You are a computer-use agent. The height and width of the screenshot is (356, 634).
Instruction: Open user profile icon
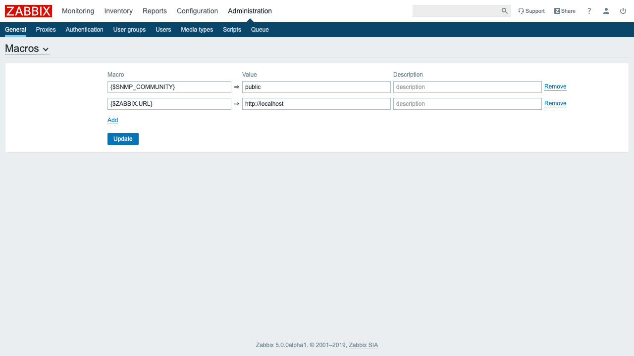tap(606, 11)
